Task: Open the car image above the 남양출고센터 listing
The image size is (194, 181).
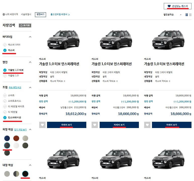Action: tap(63, 40)
